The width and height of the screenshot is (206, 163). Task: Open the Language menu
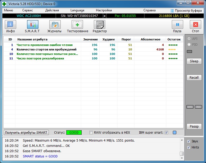[x=77, y=10]
